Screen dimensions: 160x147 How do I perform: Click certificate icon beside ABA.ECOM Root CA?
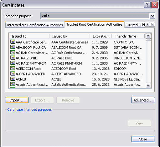(x=13, y=47)
